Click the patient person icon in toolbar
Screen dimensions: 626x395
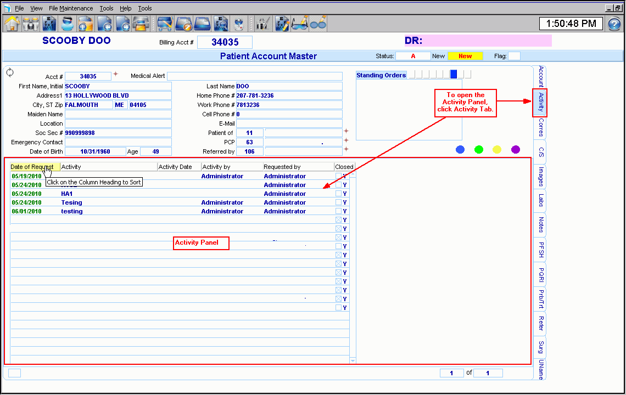point(68,24)
